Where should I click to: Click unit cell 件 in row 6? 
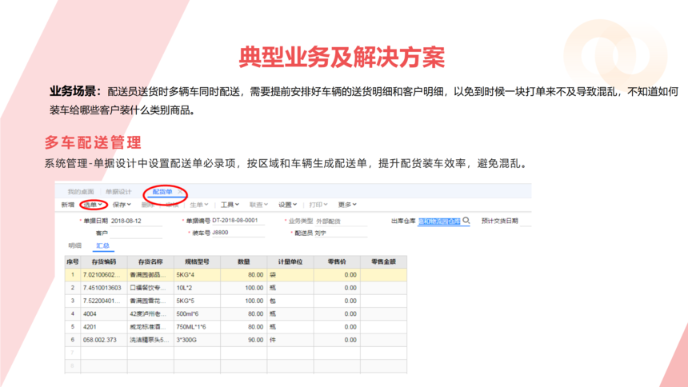(x=290, y=340)
